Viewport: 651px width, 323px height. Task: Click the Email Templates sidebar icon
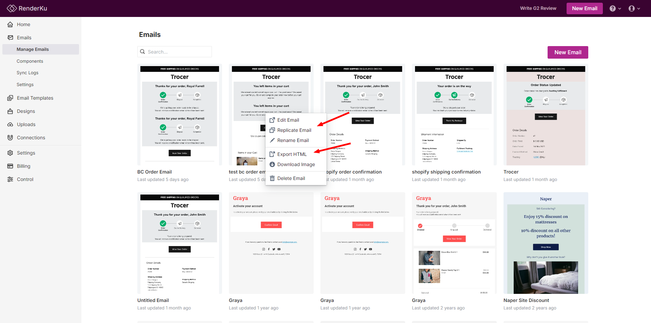tap(10, 98)
